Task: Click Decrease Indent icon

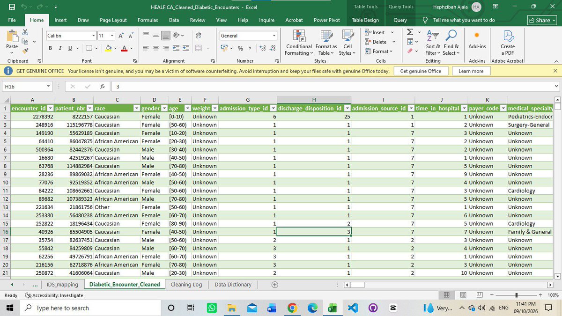Action: (176, 48)
